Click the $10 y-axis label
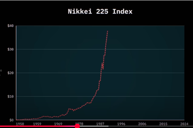 tap(10, 96)
